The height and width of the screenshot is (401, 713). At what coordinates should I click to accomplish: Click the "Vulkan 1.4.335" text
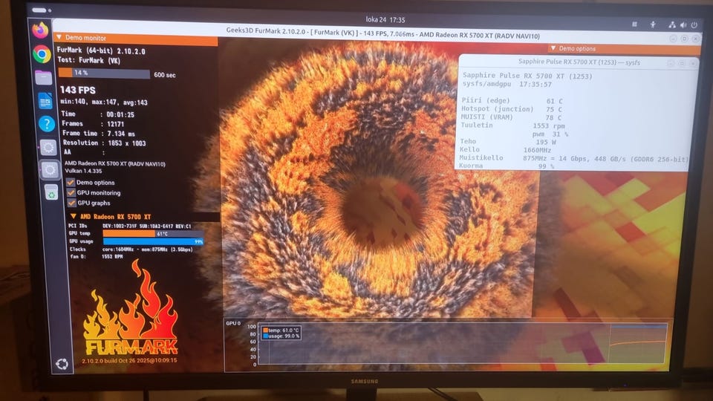83,171
